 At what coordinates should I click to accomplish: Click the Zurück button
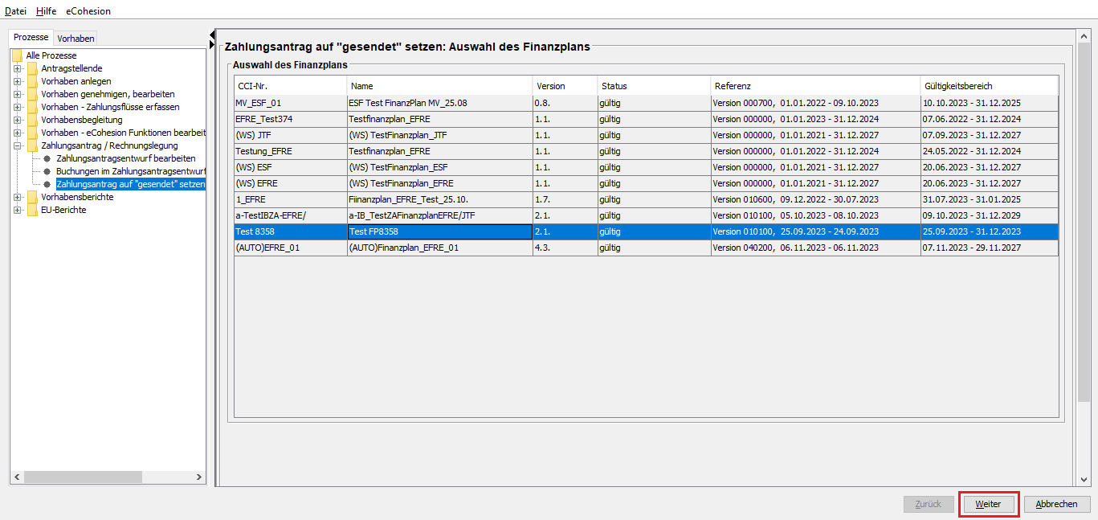click(928, 504)
